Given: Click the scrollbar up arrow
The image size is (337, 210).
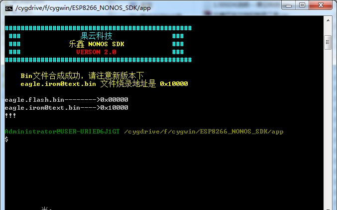Looking at the screenshot, I should 328,20.
